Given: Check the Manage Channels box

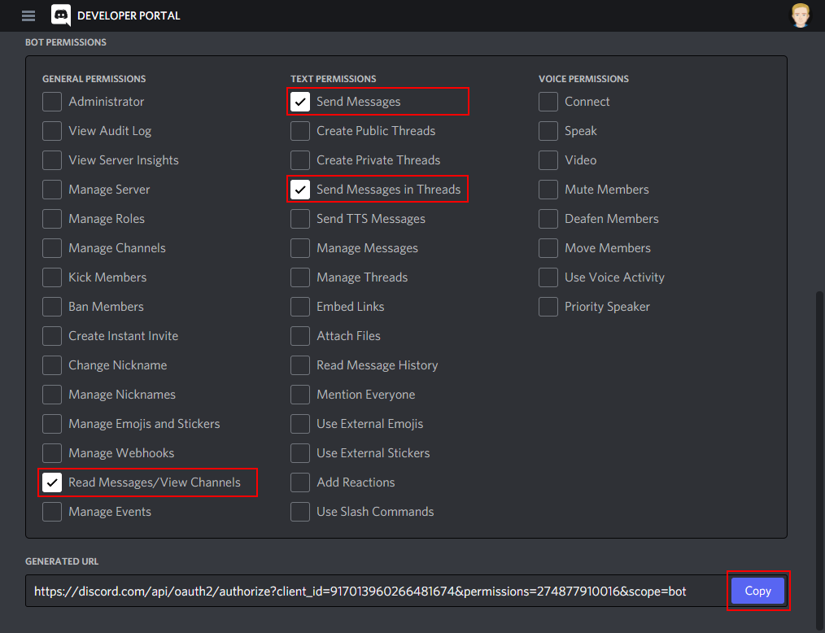Looking at the screenshot, I should pos(52,248).
